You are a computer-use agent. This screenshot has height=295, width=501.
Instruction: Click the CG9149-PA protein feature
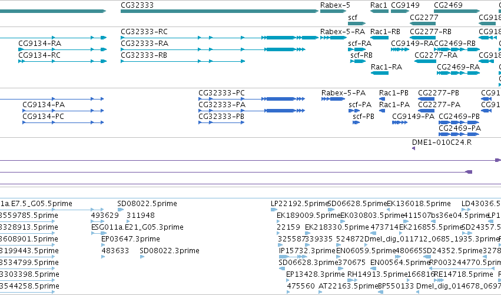pyautogui.click(x=400, y=122)
